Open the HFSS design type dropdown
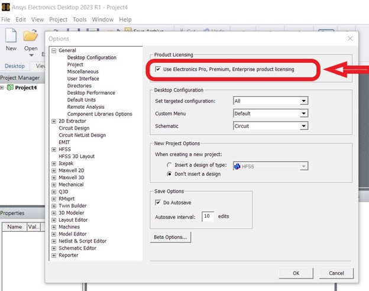 pos(303,166)
